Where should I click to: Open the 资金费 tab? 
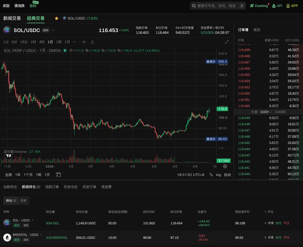(x=106, y=187)
